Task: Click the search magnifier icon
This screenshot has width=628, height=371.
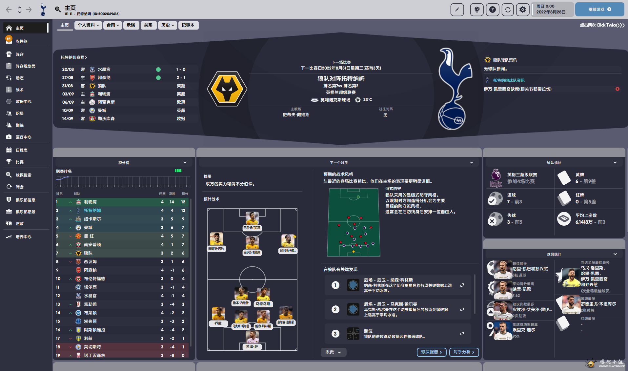Action: pyautogui.click(x=58, y=10)
